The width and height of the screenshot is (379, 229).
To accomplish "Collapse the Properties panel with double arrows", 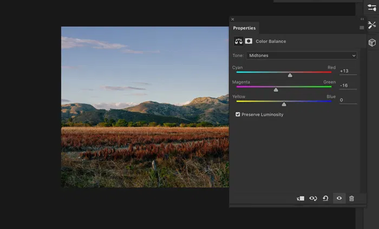I will point(362,19).
